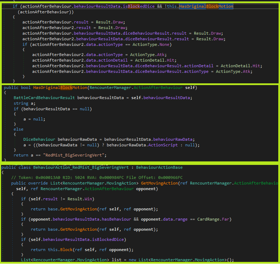Click the 'public class' keywords

[16, 168]
